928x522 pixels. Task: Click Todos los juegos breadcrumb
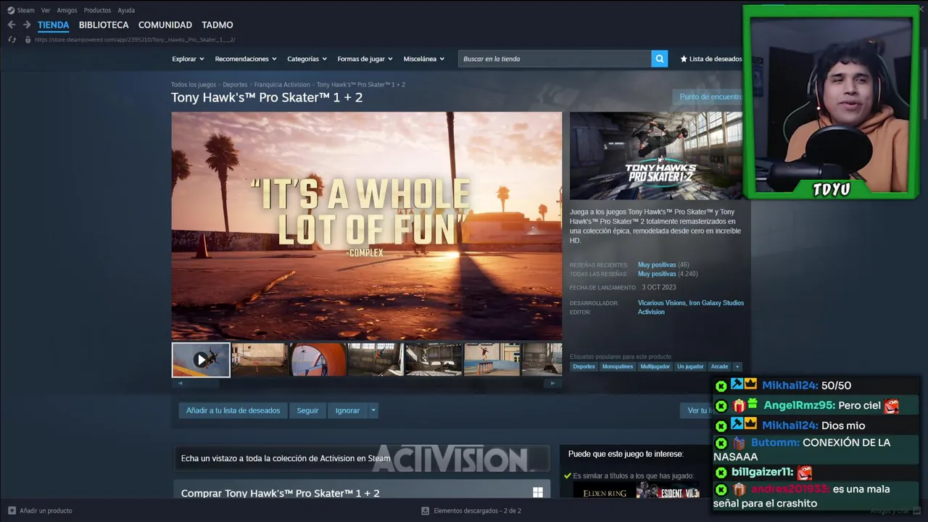click(x=194, y=85)
